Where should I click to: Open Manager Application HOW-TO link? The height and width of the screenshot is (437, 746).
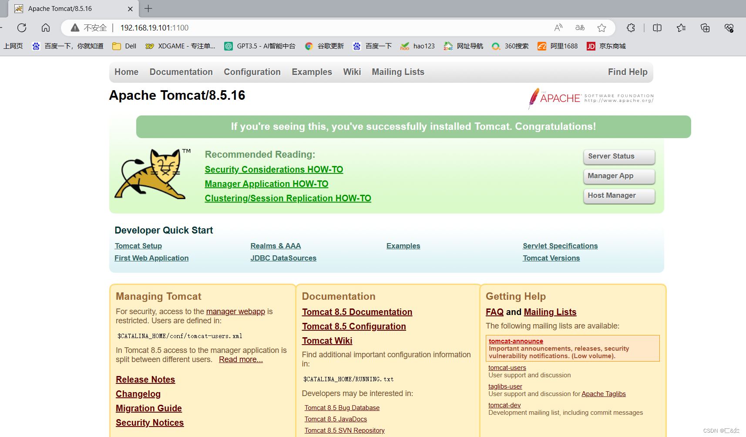pos(266,184)
